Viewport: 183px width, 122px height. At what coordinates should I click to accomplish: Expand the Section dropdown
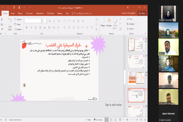click(x=19, y=29)
